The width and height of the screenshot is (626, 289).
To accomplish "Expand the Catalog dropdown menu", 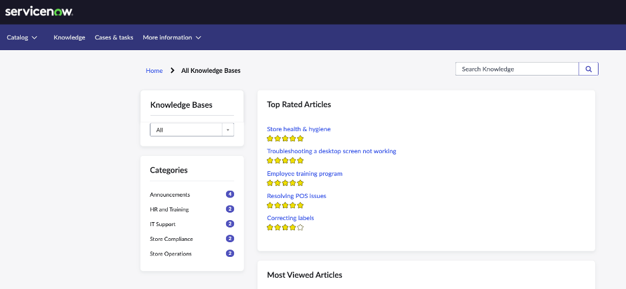I will [22, 37].
